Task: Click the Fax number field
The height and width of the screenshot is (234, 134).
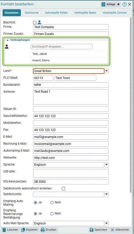Action: point(71,130)
